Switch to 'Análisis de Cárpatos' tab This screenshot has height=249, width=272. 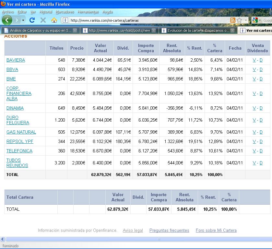tap(39, 30)
